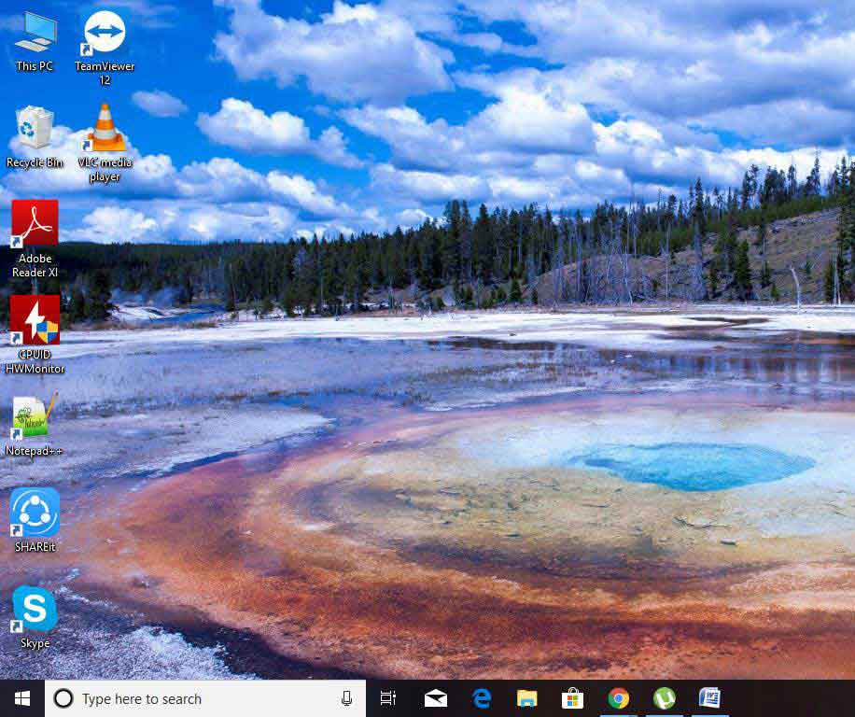This screenshot has width=855, height=717.
Task: Switch to Microsoft Word on taskbar
Action: pyautogui.click(x=709, y=698)
